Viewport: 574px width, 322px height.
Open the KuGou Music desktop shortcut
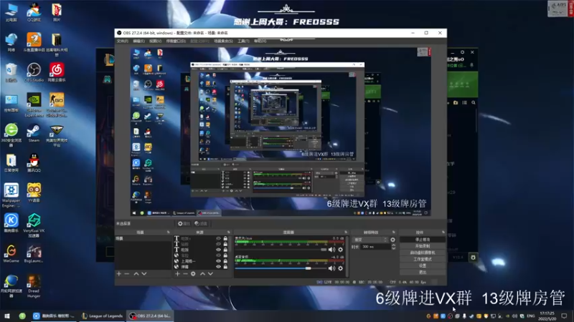click(x=11, y=223)
